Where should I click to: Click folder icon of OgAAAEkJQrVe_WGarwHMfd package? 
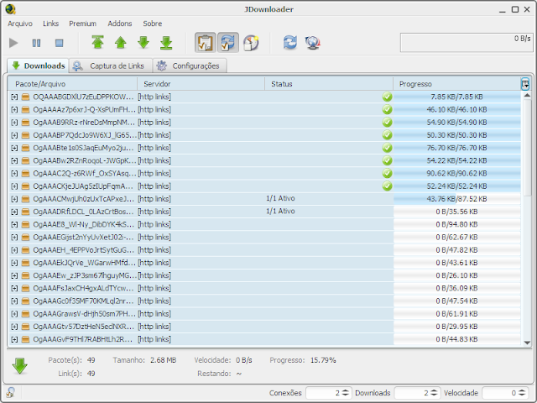click(x=25, y=263)
